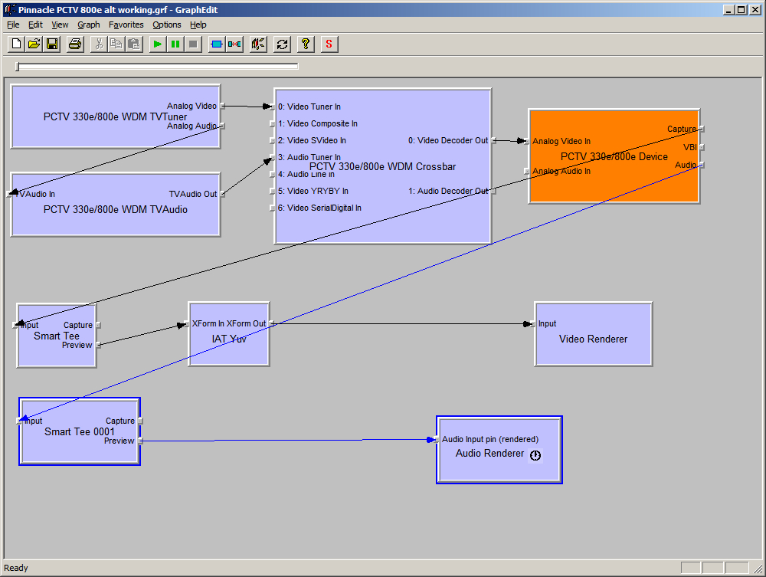Click the Analog Audio output pin on TVTuner
This screenshot has width=766, height=577.
click(222, 126)
